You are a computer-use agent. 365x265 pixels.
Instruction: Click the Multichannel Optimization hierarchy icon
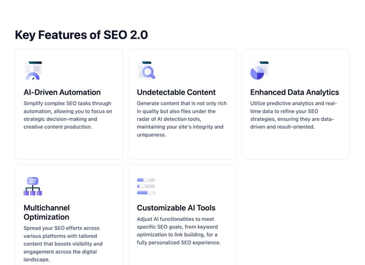[x=33, y=186]
